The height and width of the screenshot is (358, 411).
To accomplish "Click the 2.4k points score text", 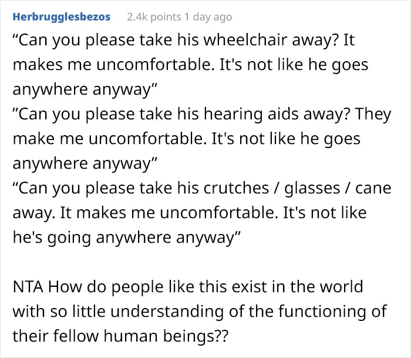I will tap(154, 17).
